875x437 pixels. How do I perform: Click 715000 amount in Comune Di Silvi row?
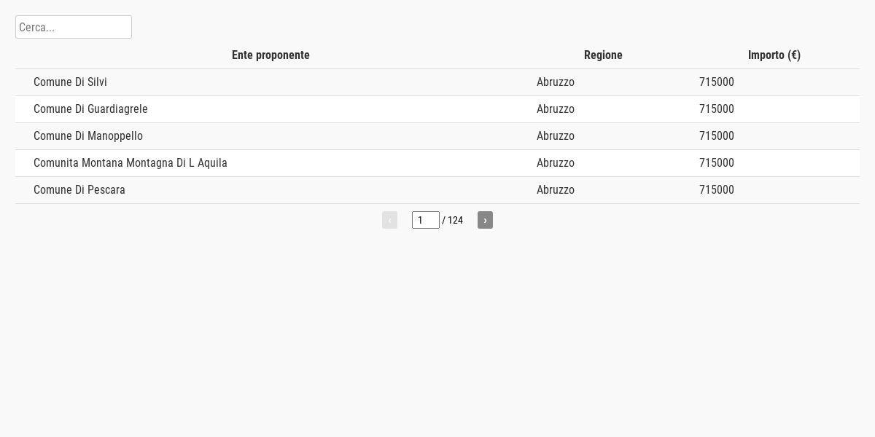click(x=717, y=82)
